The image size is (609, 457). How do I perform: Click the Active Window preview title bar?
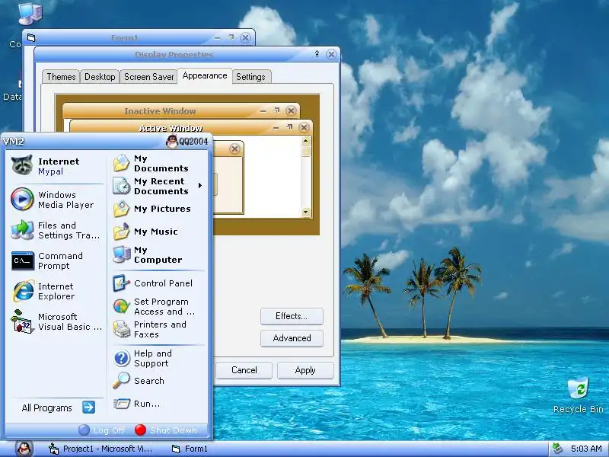pos(191,127)
